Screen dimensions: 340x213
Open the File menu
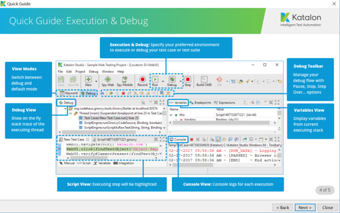(60, 71)
